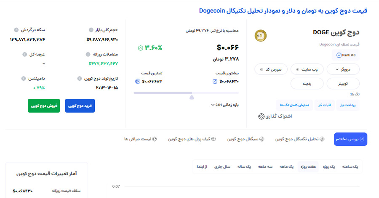Click the icon on وب سایت button
Image resolution: width=379 pixels, height=198 pixels.
click(x=298, y=69)
